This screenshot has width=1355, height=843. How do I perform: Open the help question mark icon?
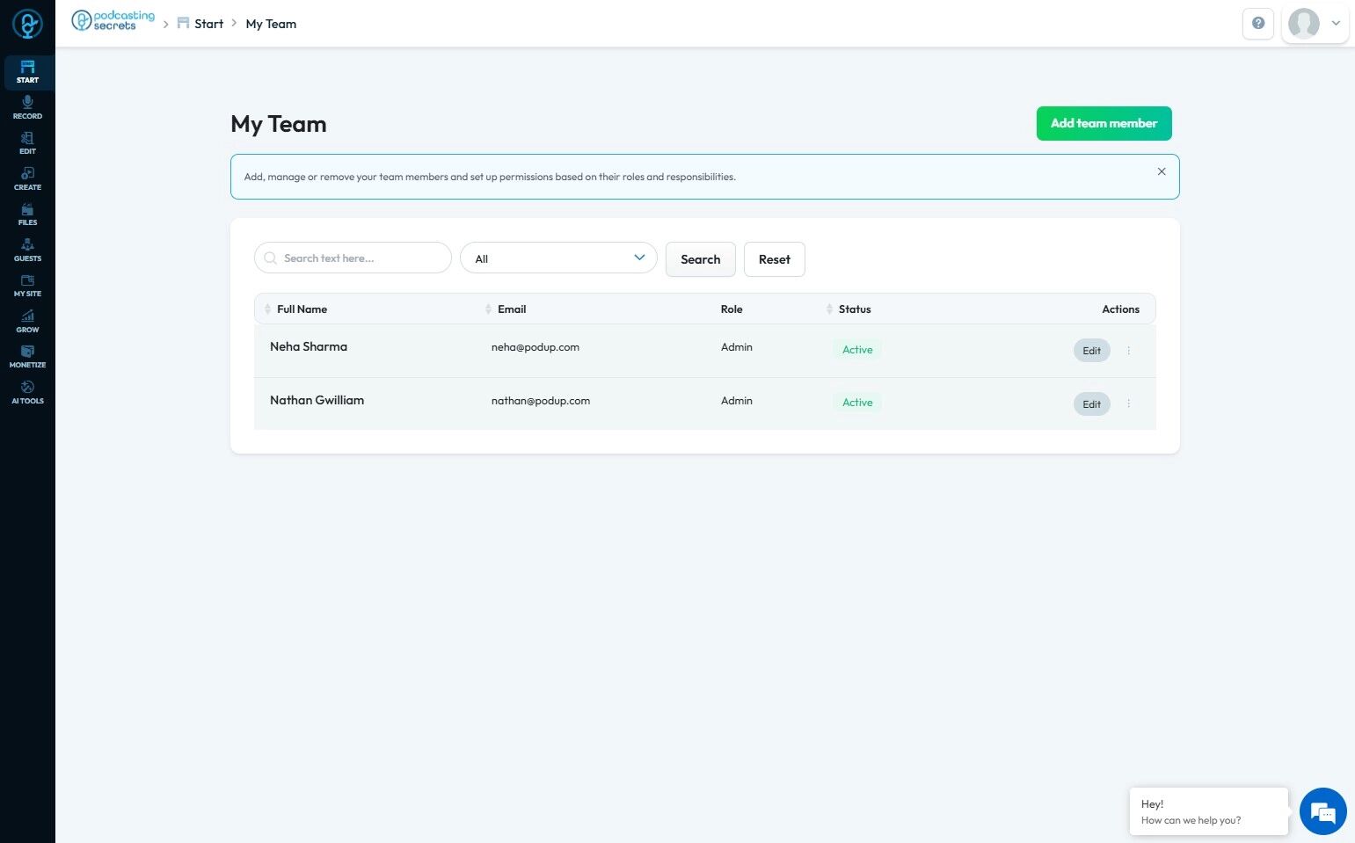pyautogui.click(x=1258, y=24)
